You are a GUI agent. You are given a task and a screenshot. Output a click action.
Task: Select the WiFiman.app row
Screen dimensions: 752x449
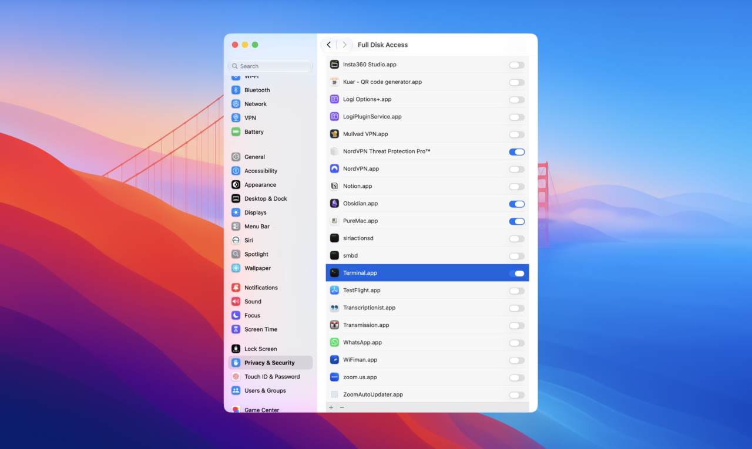click(428, 360)
